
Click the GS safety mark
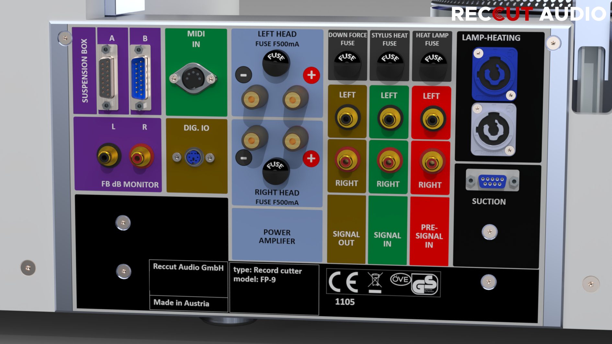pyautogui.click(x=425, y=284)
